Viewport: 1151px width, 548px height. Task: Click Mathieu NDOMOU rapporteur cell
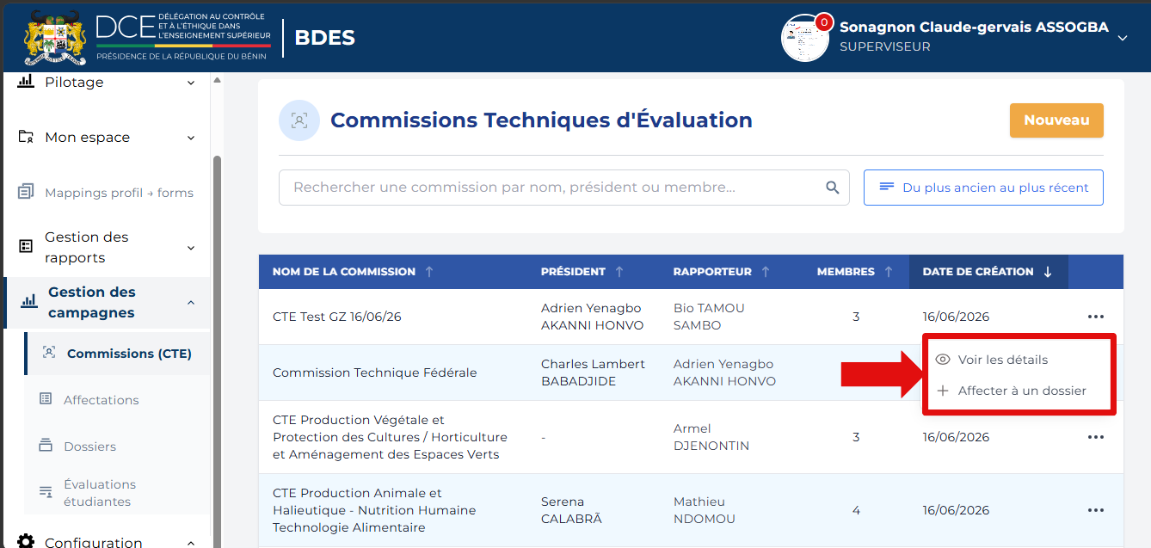(705, 510)
